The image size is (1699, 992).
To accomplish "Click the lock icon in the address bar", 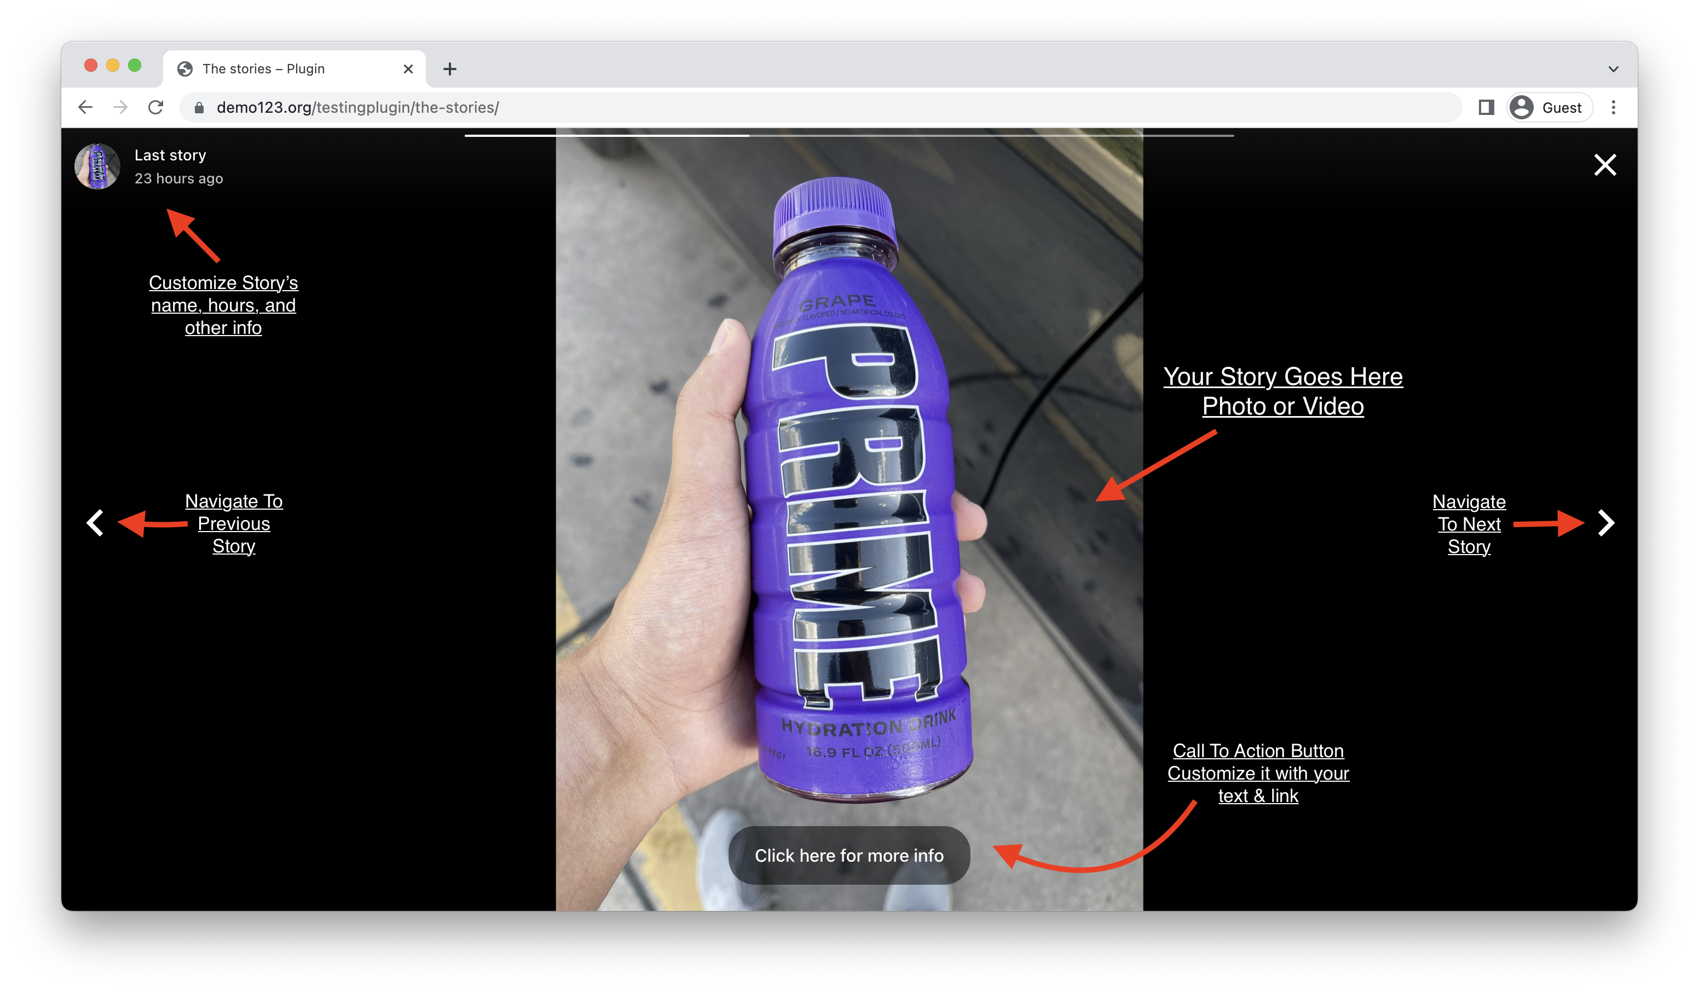I will 199,108.
